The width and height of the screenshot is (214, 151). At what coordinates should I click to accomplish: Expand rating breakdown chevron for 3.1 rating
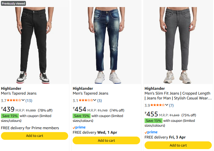[95, 101]
